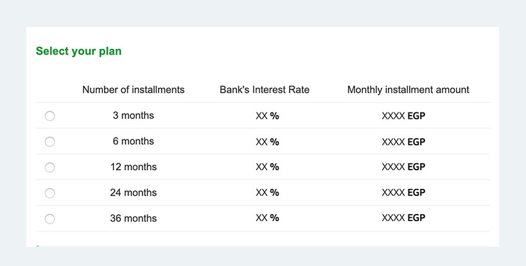
Task: Click the "Select your plan" heading
Action: coord(79,51)
